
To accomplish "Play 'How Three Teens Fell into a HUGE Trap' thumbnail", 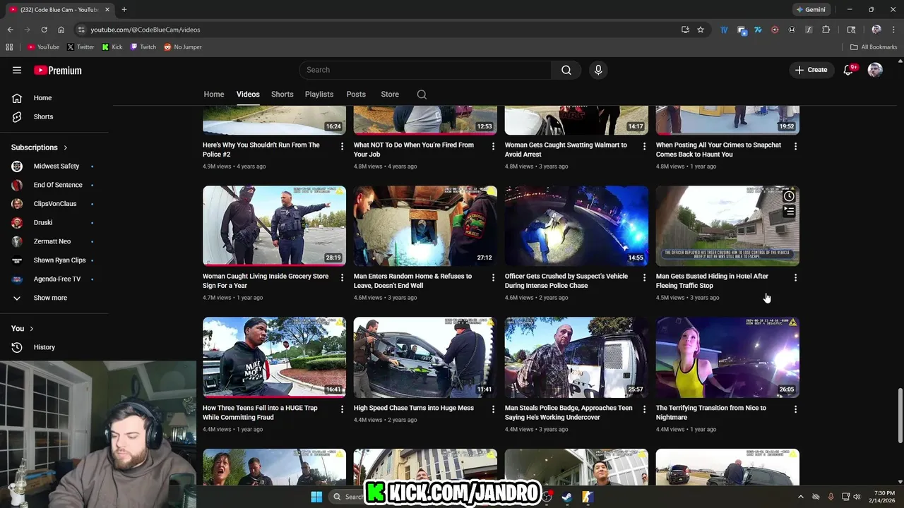I will click(274, 357).
